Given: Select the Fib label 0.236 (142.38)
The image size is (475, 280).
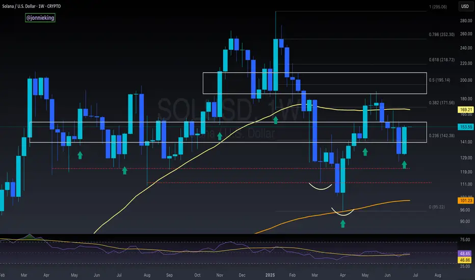Looking at the screenshot, I should point(442,135).
